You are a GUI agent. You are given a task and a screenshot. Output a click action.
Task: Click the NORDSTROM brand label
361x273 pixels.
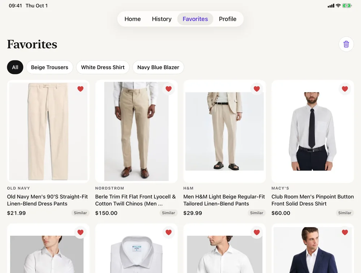point(110,188)
